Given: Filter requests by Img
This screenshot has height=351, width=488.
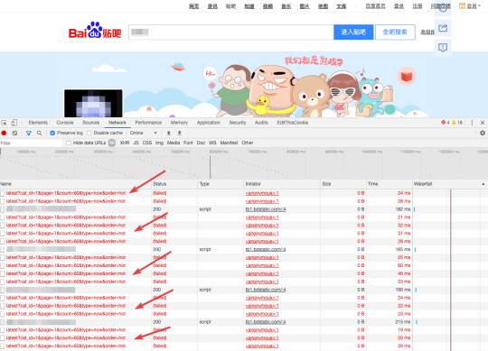Looking at the screenshot, I should click(159, 143).
